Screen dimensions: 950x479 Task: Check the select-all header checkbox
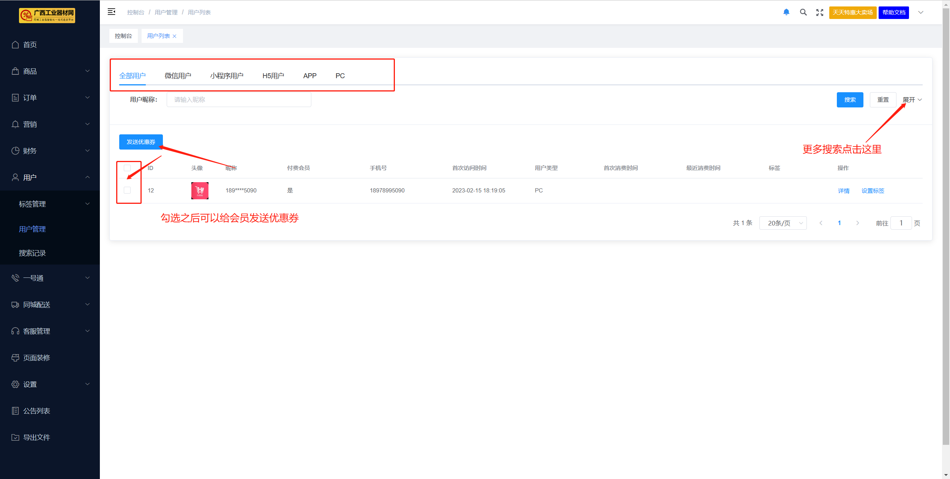[x=127, y=168]
